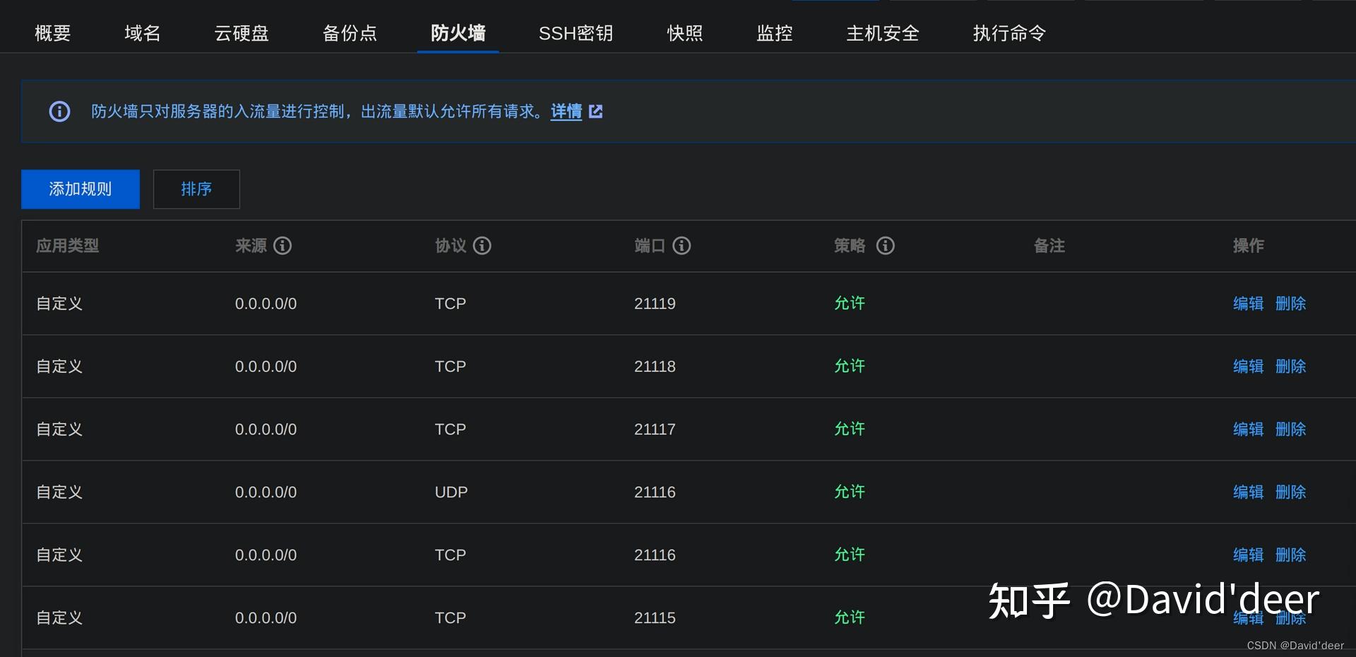Click 自定义 in the 21115 row
The width and height of the screenshot is (1356, 657).
click(x=59, y=618)
